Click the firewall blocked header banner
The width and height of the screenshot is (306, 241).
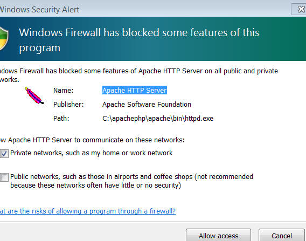pyautogui.click(x=153, y=39)
